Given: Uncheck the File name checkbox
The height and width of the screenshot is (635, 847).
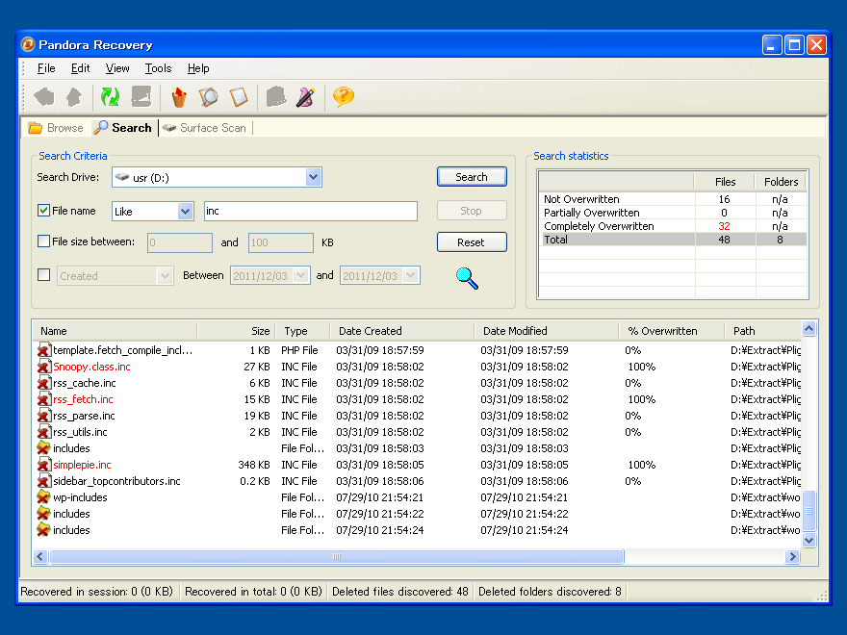Looking at the screenshot, I should point(43,210).
